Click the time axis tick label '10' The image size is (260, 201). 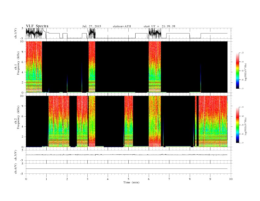231,179
